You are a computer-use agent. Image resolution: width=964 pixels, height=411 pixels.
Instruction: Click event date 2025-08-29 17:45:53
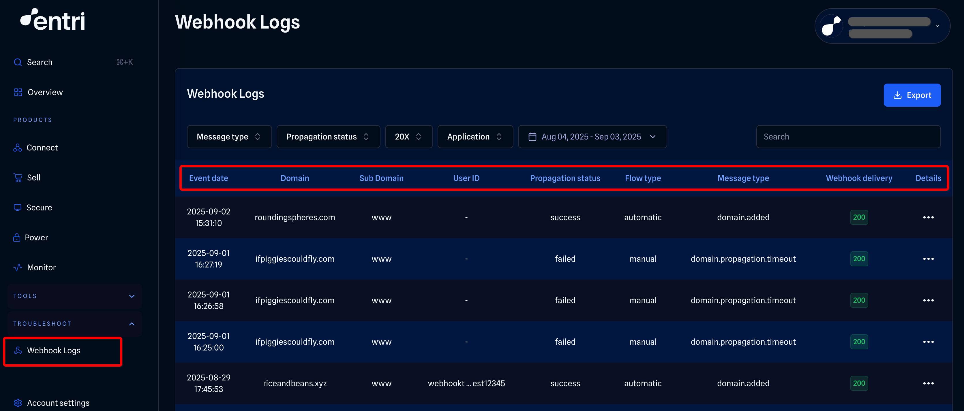[x=209, y=383]
